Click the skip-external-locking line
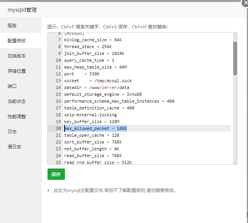248x223 pixels. (x=90, y=115)
